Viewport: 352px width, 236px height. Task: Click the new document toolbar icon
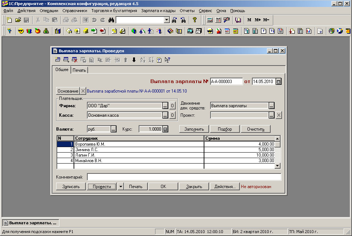[10, 20]
